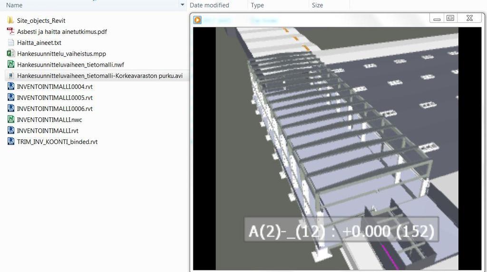Image resolution: width=487 pixels, height=272 pixels.
Task: Click the Project icon of Hankesuunnittelu_vaiheistus.mpp
Action: click(10, 53)
